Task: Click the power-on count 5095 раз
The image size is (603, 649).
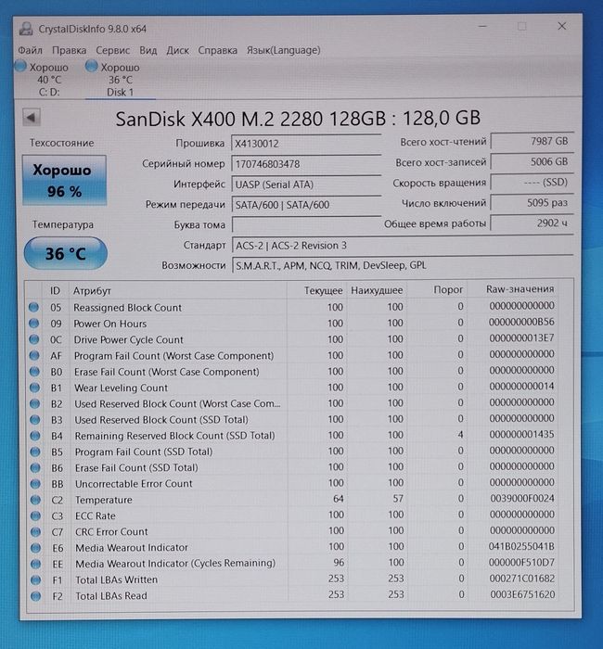Action: point(532,202)
